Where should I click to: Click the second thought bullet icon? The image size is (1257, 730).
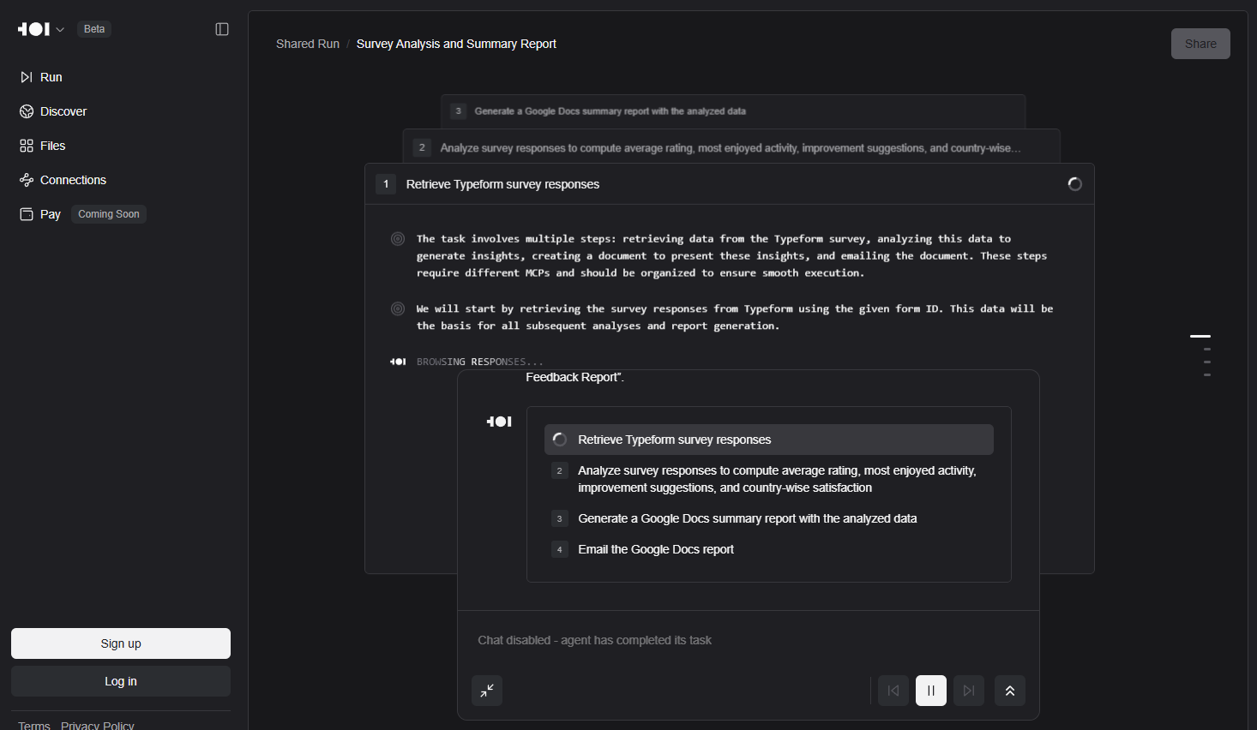398,308
